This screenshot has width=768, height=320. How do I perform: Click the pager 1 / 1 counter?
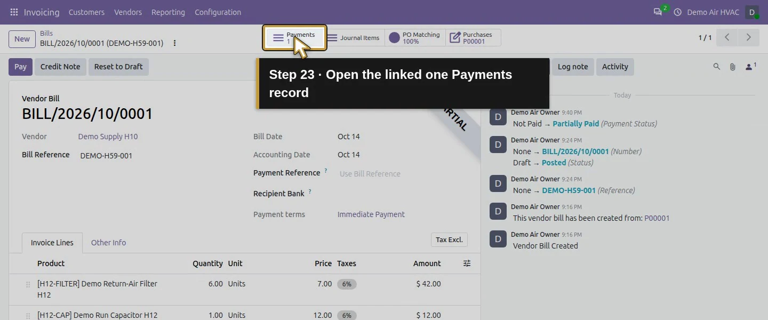[705, 37]
